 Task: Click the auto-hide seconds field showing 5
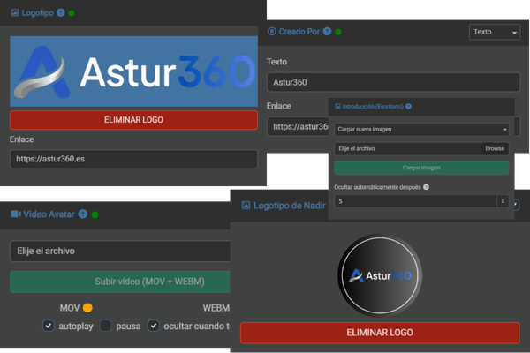(415, 201)
